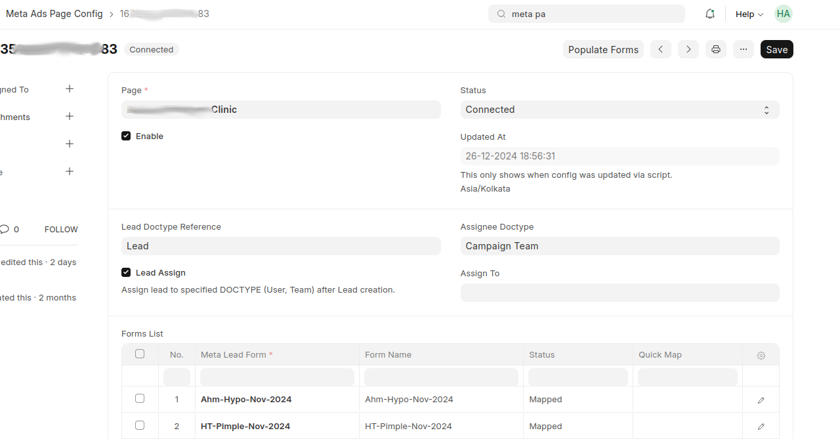
Task: Go to next document arrow
Action: (x=688, y=49)
